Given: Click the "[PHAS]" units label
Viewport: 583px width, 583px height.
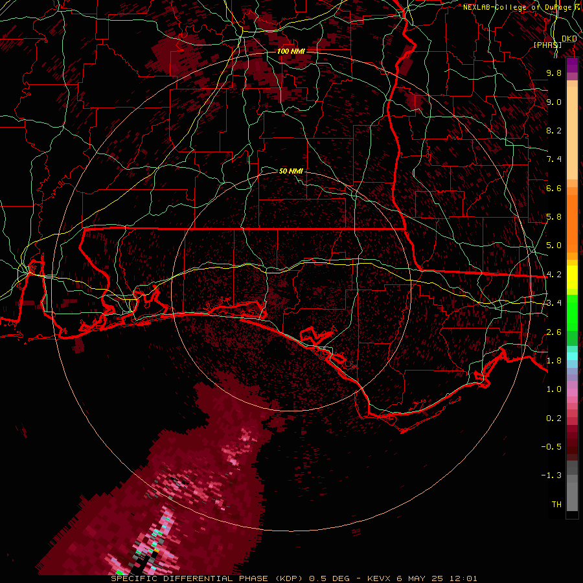Looking at the screenshot, I should (547, 45).
